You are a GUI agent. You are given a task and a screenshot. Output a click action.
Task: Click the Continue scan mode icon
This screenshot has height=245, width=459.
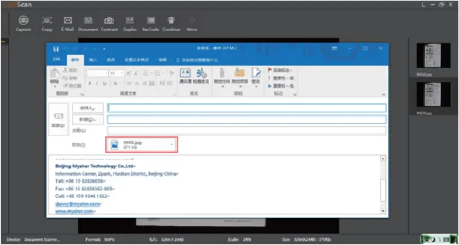pyautogui.click(x=172, y=20)
